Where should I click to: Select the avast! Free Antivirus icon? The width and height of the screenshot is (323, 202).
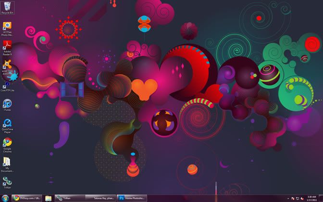(7, 65)
